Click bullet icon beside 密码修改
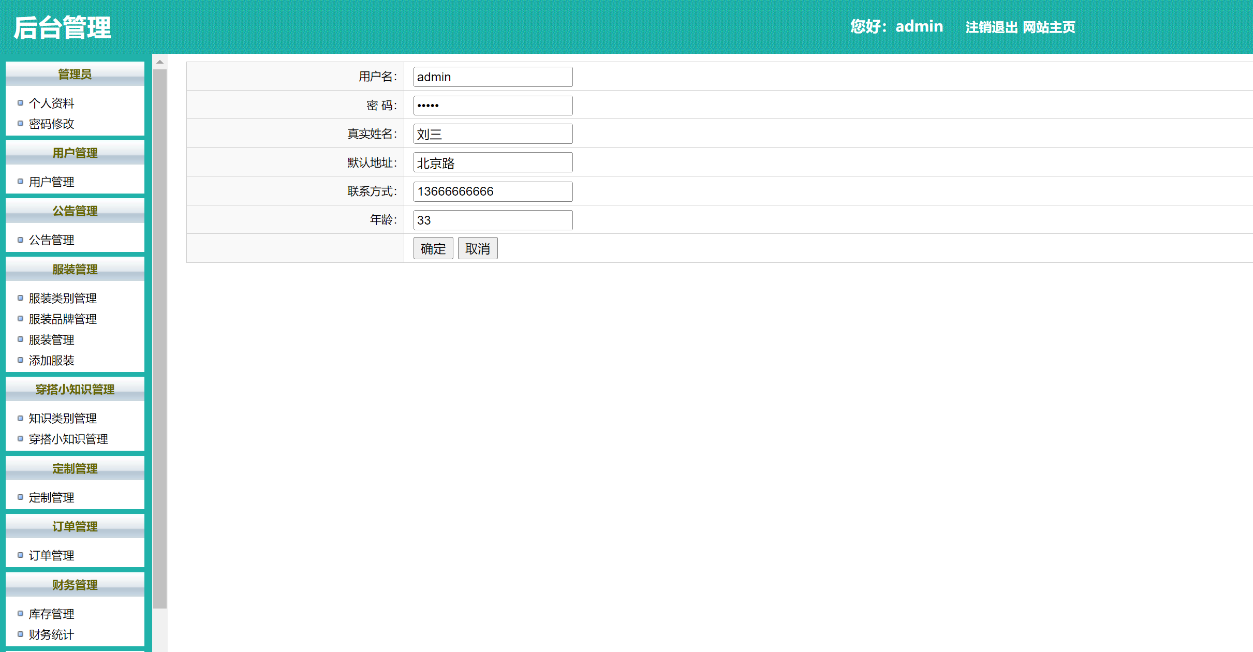 [20, 124]
